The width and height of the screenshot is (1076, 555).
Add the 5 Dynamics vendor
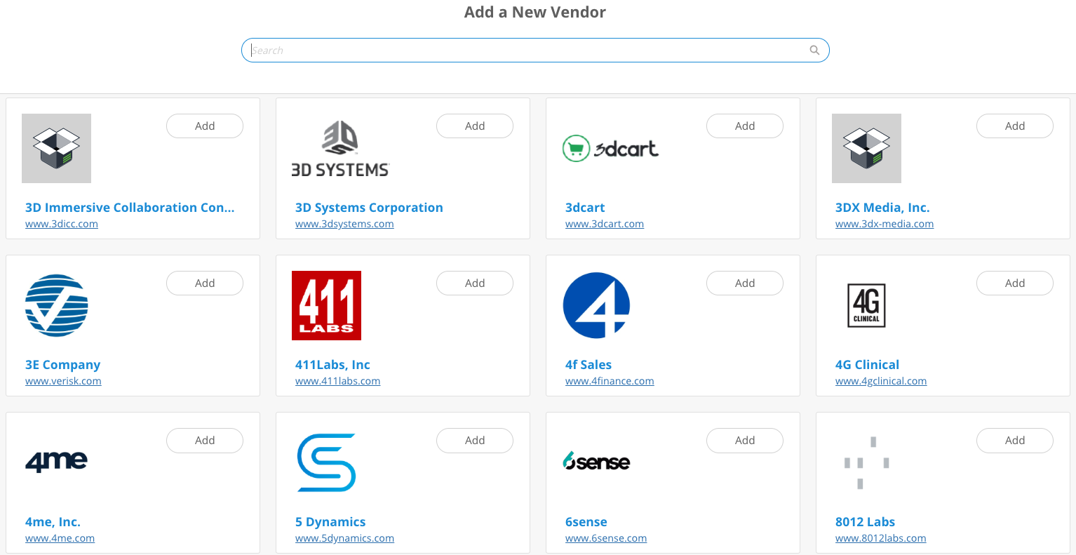point(475,441)
